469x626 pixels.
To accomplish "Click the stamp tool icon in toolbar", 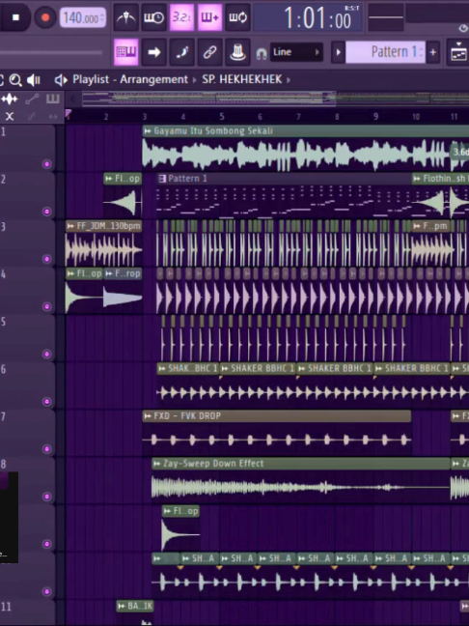I will point(237,52).
